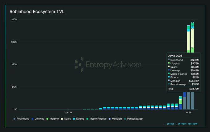Click the $20M y-axis label
Image resolution: width=210 pixels, height=132 pixels.
tap(14, 64)
